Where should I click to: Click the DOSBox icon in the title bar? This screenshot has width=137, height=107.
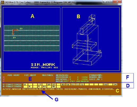2,2
